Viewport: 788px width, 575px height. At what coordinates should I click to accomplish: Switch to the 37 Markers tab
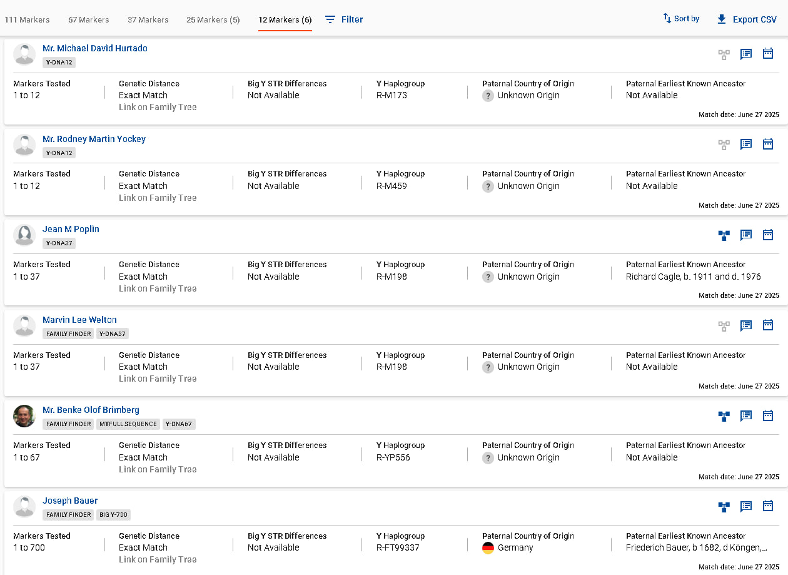click(x=148, y=19)
